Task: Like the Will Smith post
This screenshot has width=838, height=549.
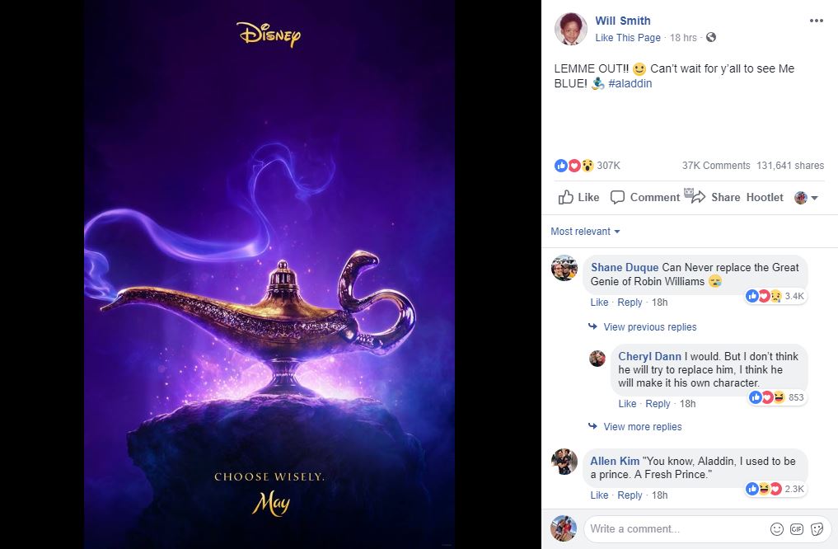Action: pos(578,197)
